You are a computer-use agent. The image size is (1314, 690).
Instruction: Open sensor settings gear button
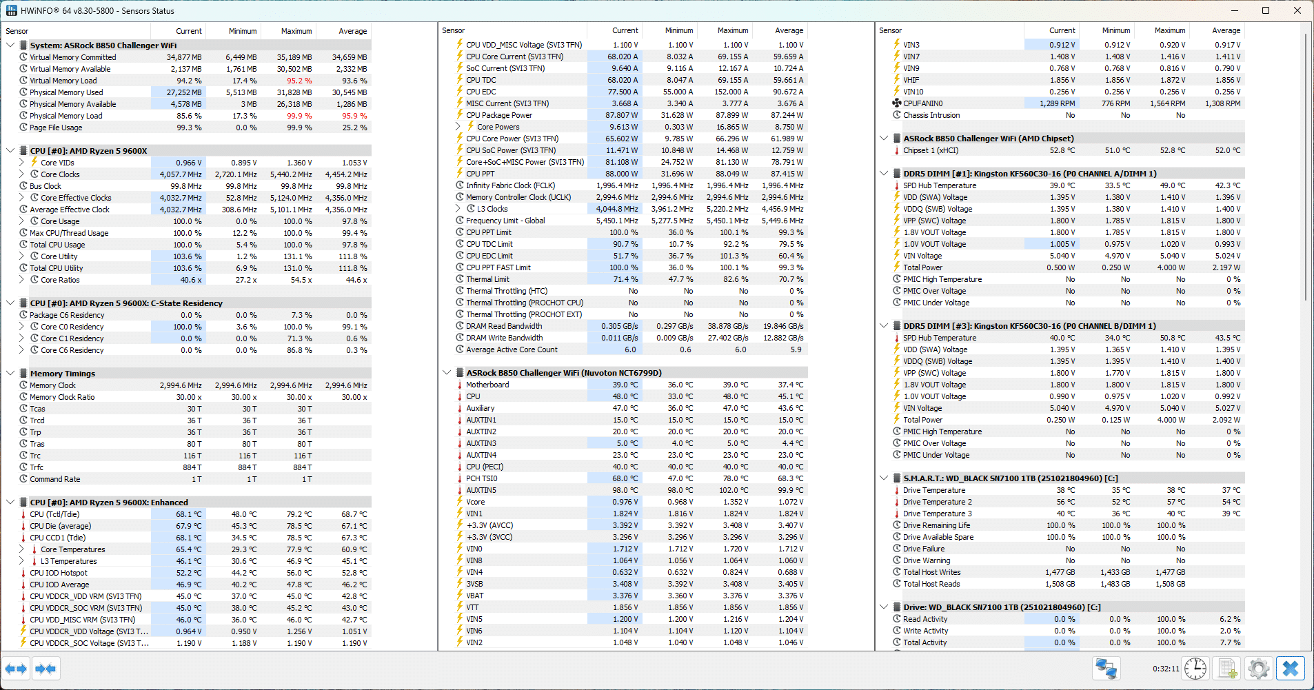click(1259, 669)
